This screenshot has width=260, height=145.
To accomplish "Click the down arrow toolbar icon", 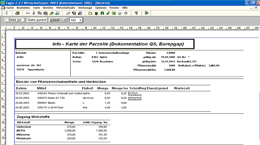I will pos(126,13).
